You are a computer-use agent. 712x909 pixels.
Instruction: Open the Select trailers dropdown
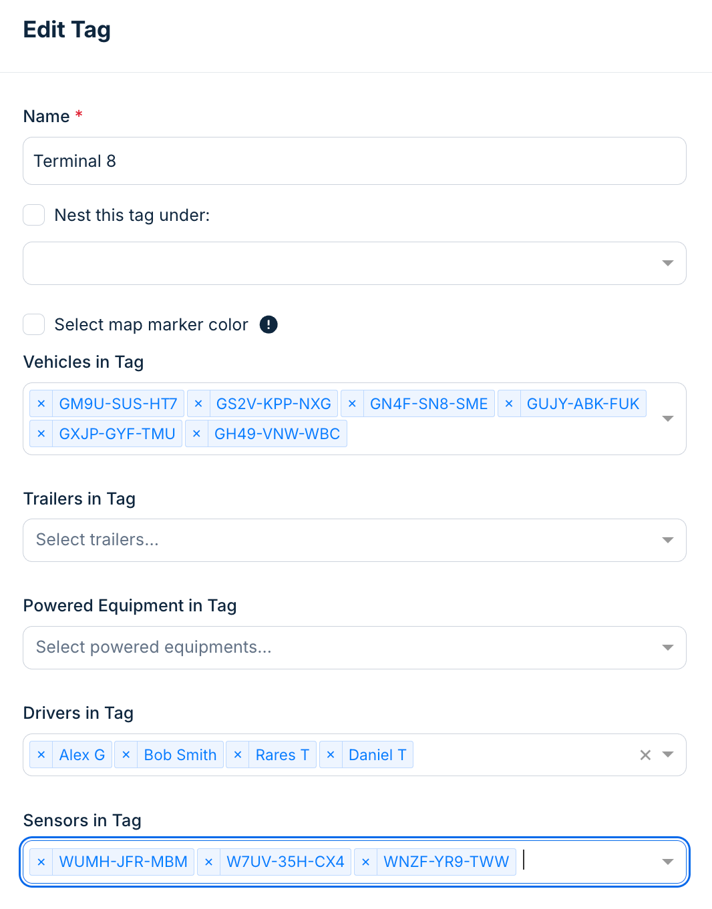pyautogui.click(x=354, y=540)
